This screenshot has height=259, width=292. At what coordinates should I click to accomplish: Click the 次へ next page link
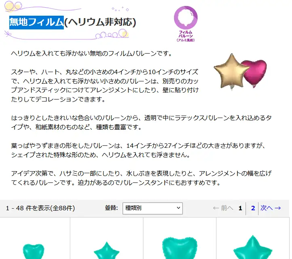pos(271,208)
